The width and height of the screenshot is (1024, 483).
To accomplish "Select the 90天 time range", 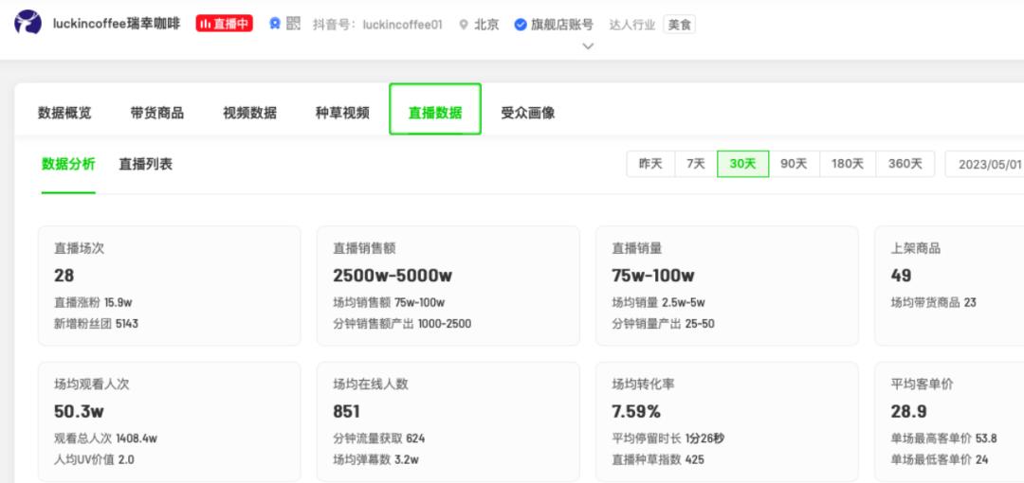I will [x=795, y=164].
